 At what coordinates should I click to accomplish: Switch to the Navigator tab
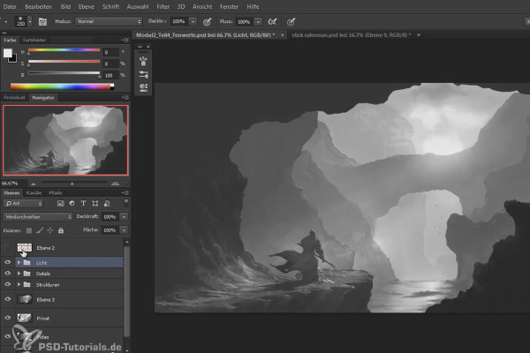43,98
